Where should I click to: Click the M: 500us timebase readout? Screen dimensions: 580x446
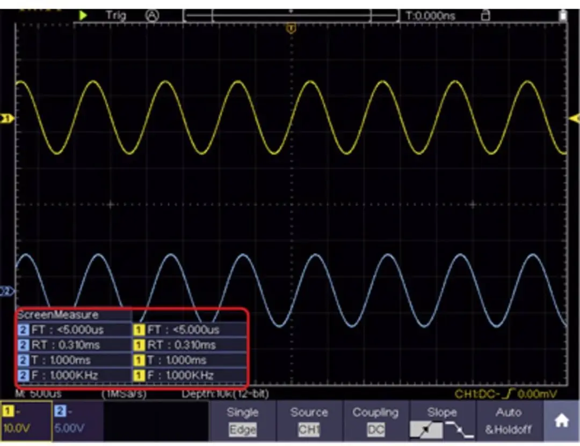(39, 394)
